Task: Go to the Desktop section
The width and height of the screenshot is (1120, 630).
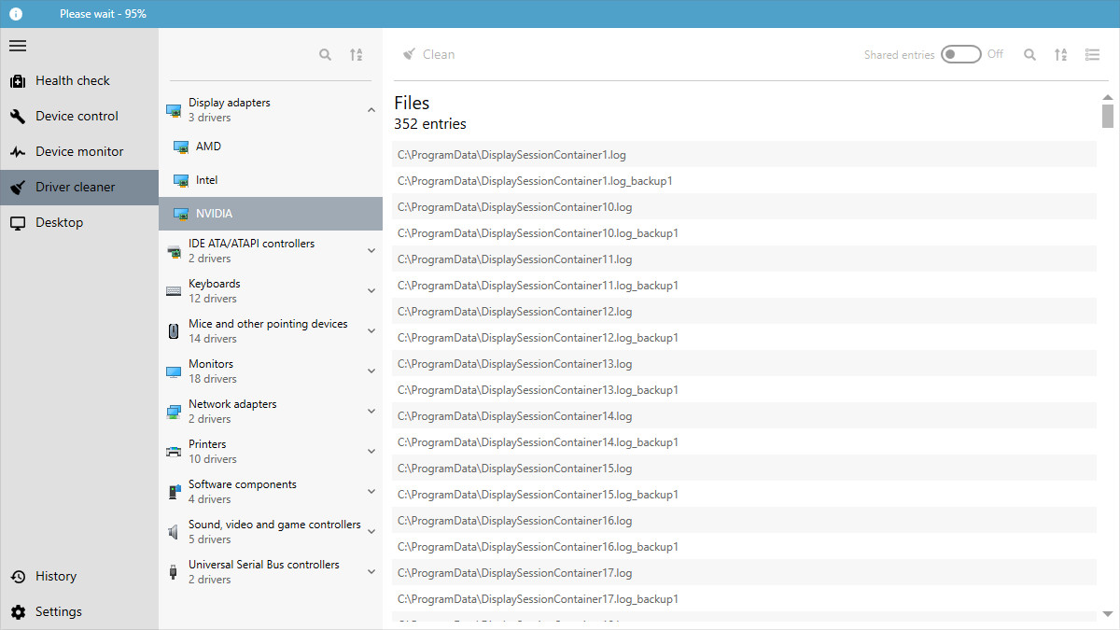Action: [18, 222]
